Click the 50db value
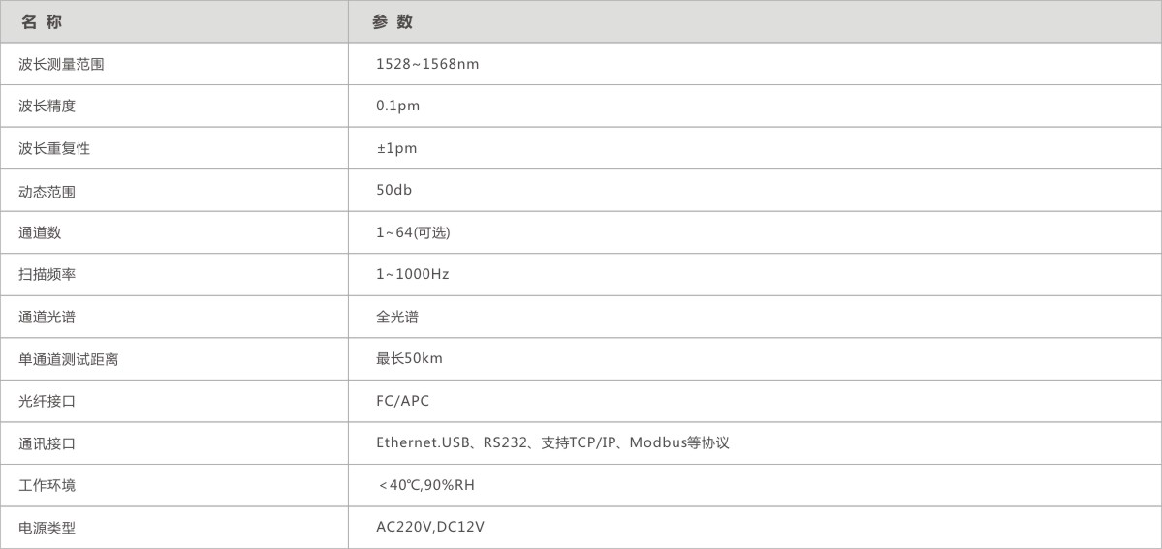This screenshot has width=1162, height=549. 393,190
